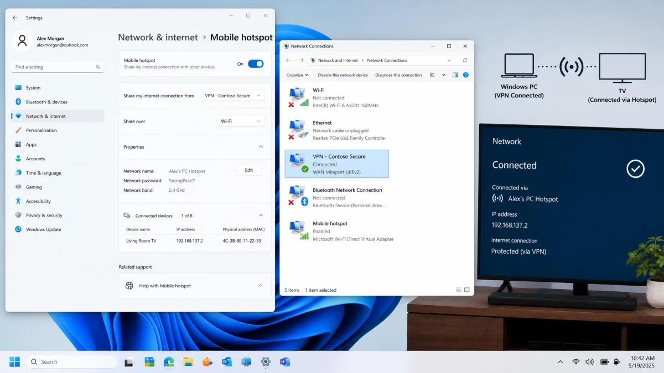
Task: Click the volume speaker tray icon
Action: 589,362
